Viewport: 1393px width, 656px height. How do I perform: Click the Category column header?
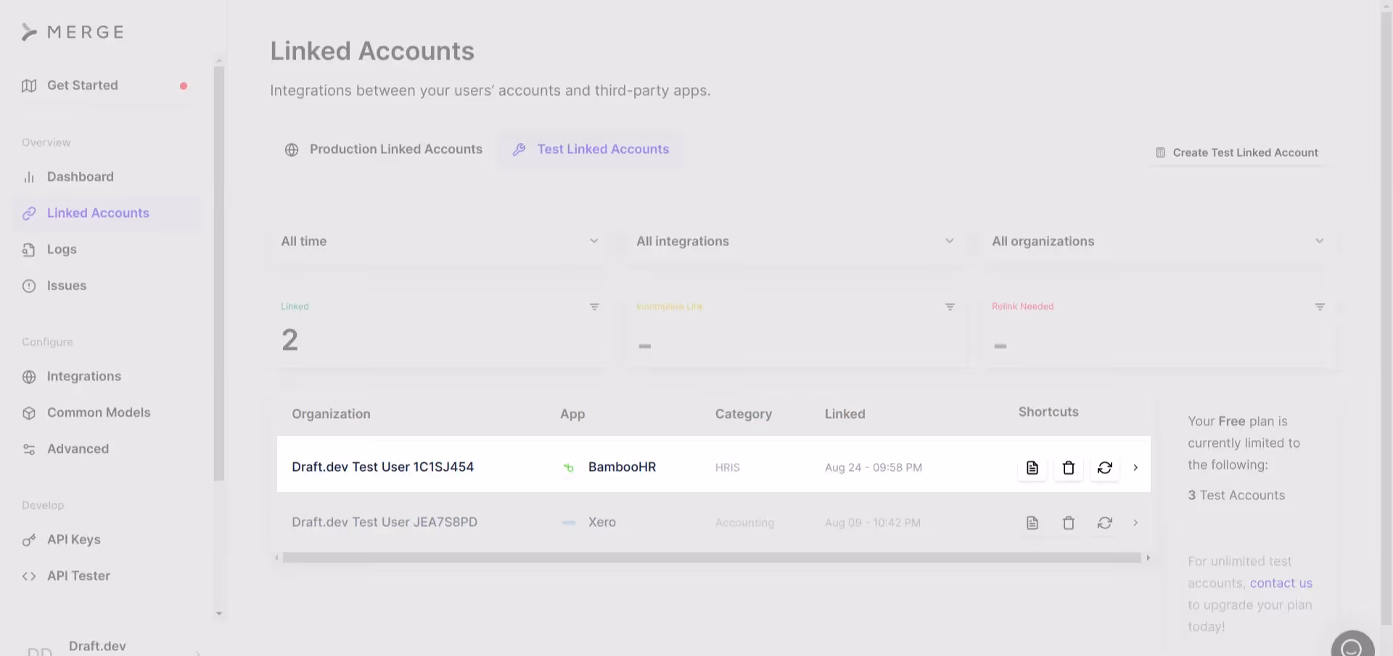tap(743, 414)
